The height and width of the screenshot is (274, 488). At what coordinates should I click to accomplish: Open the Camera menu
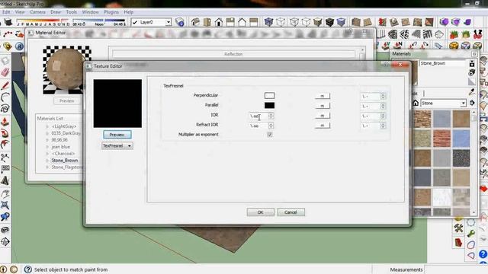click(37, 12)
